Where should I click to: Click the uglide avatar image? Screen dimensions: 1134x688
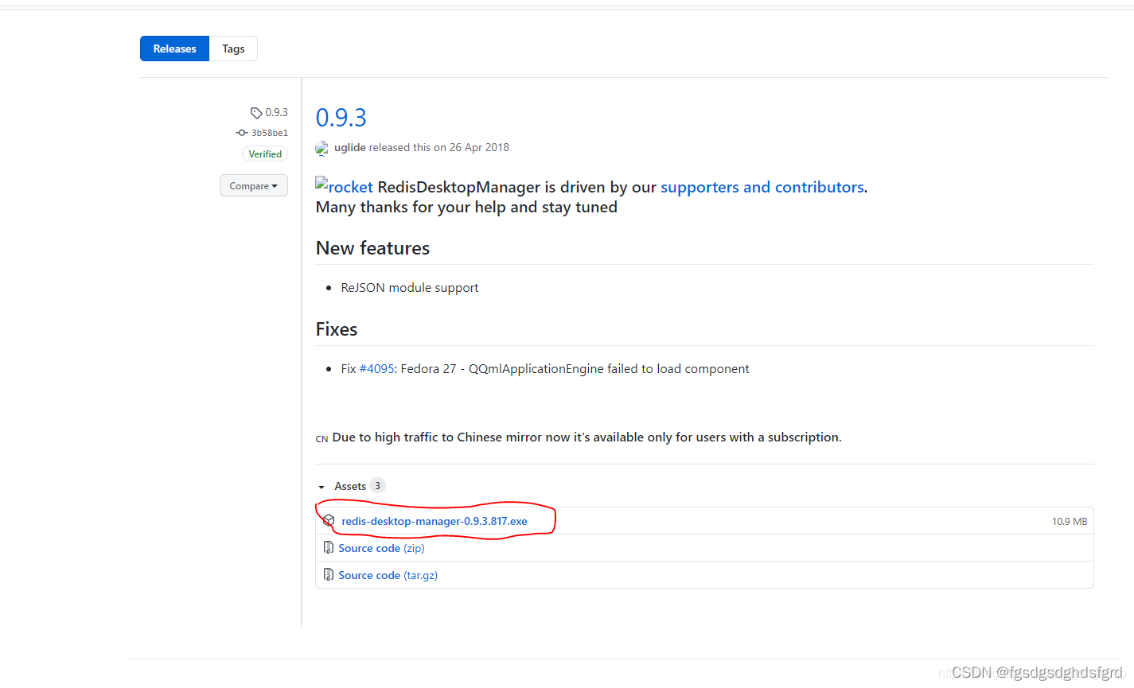coord(322,148)
